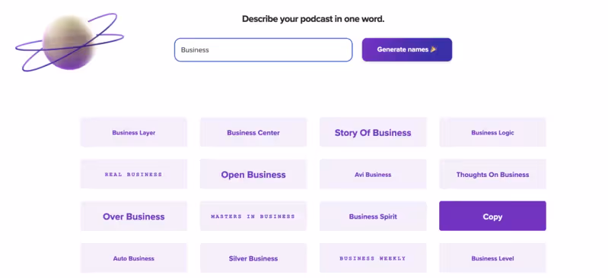Screen dimensions: 608x278
Task: Select the Auto Business name card
Action: click(x=134, y=257)
